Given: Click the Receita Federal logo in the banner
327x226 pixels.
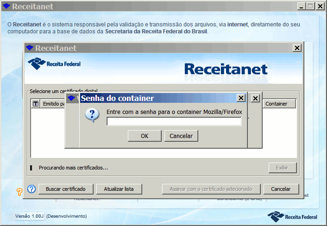Looking at the screenshot, I should pyautogui.click(x=54, y=63).
